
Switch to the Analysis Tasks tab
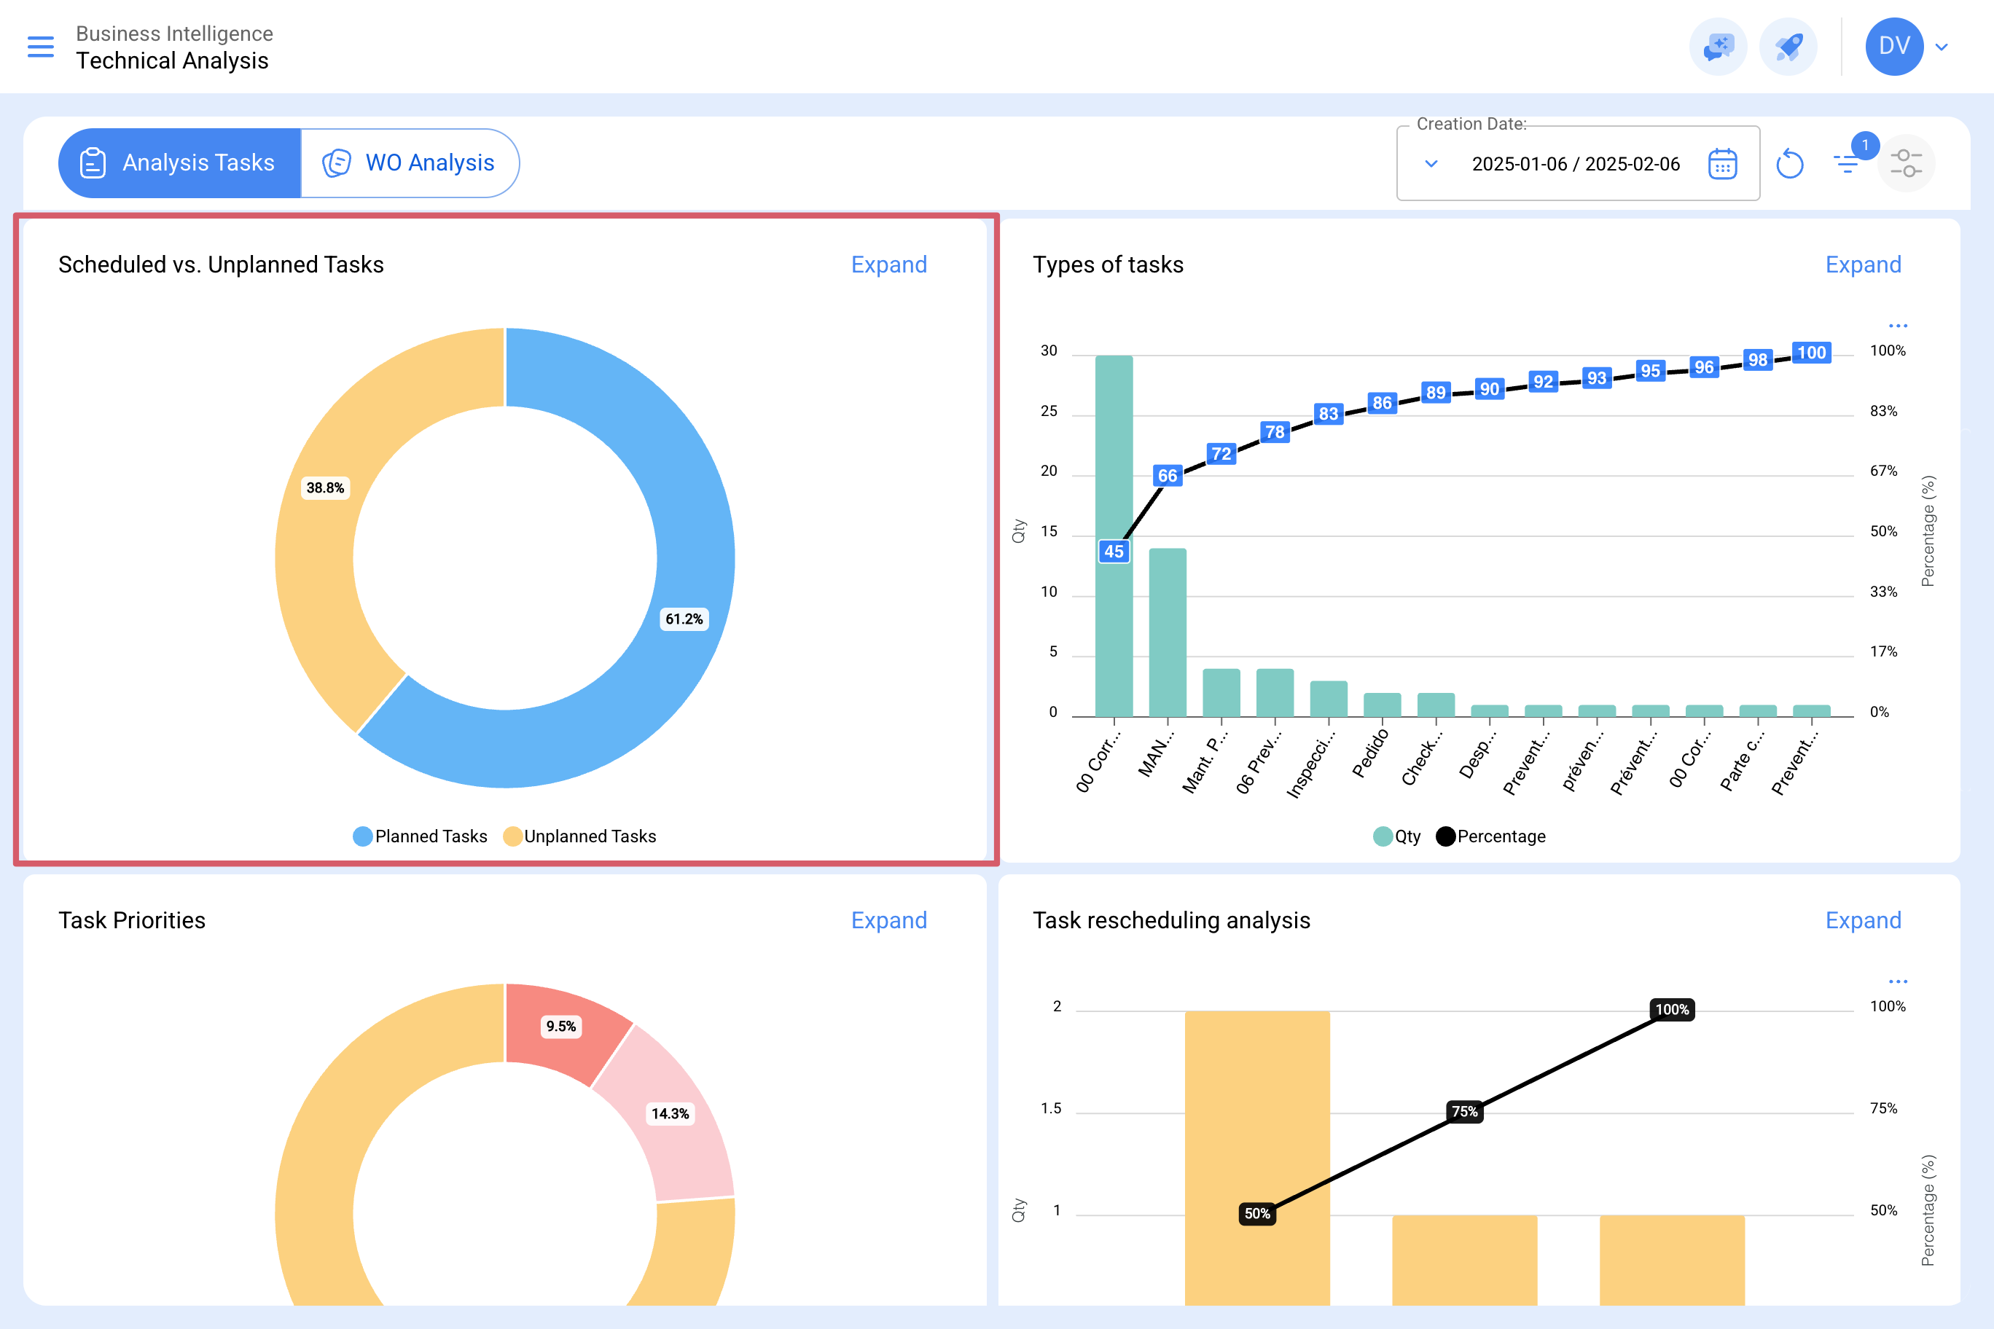180,162
